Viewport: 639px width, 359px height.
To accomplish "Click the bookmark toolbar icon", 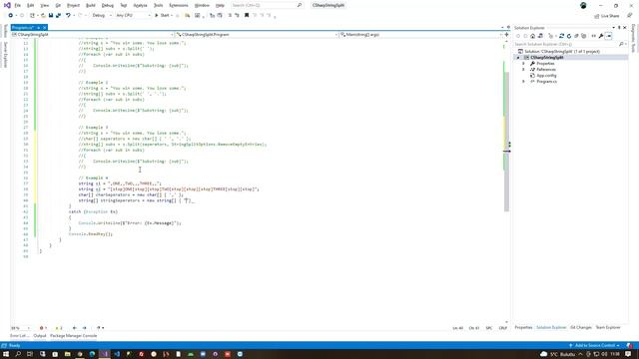I will 247,16.
